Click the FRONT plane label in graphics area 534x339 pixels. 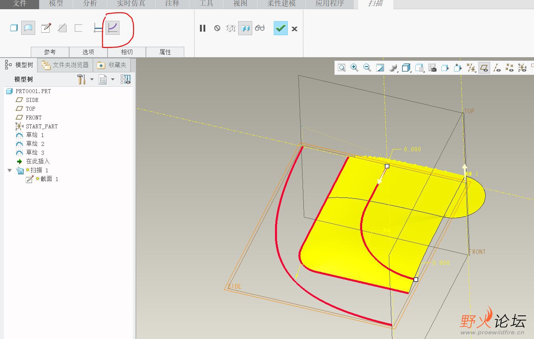pos(477,252)
